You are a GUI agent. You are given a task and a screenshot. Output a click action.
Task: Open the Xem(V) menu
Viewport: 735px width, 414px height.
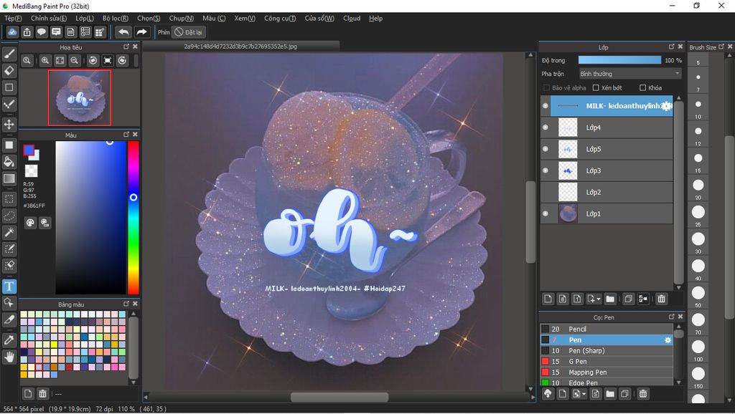click(245, 18)
